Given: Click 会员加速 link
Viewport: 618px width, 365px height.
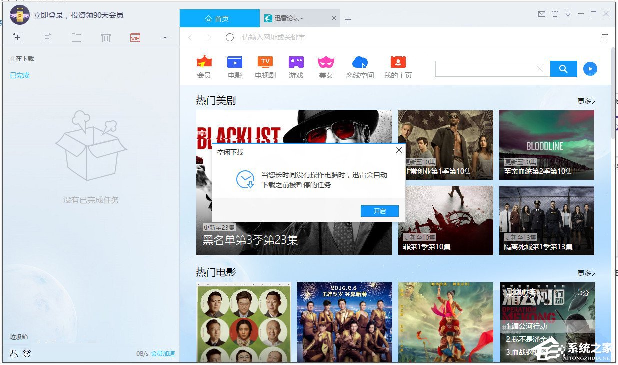Looking at the screenshot, I should coord(163,354).
